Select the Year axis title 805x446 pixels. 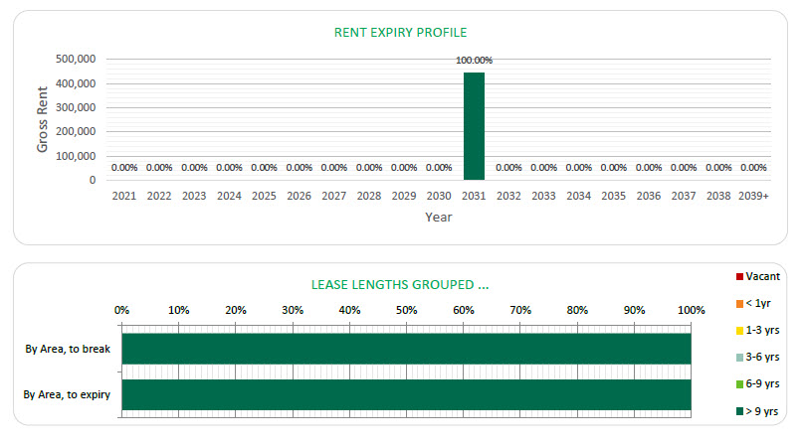click(x=438, y=217)
